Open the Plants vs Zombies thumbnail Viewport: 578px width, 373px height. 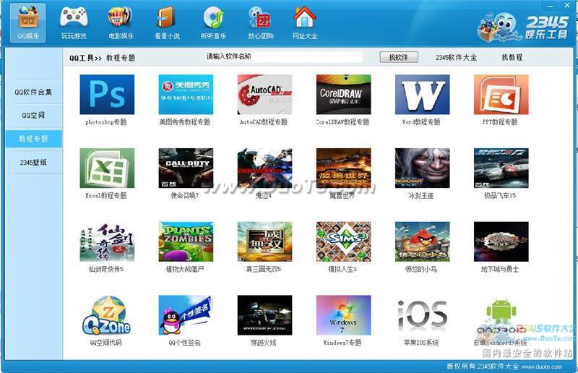186,241
